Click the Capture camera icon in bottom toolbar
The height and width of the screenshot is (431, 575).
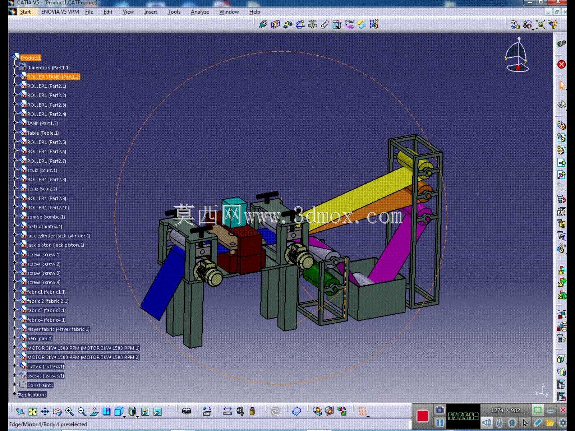coord(186,412)
